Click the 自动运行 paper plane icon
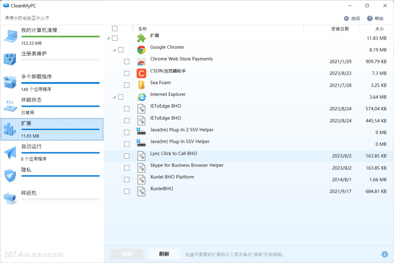 pos(10,152)
